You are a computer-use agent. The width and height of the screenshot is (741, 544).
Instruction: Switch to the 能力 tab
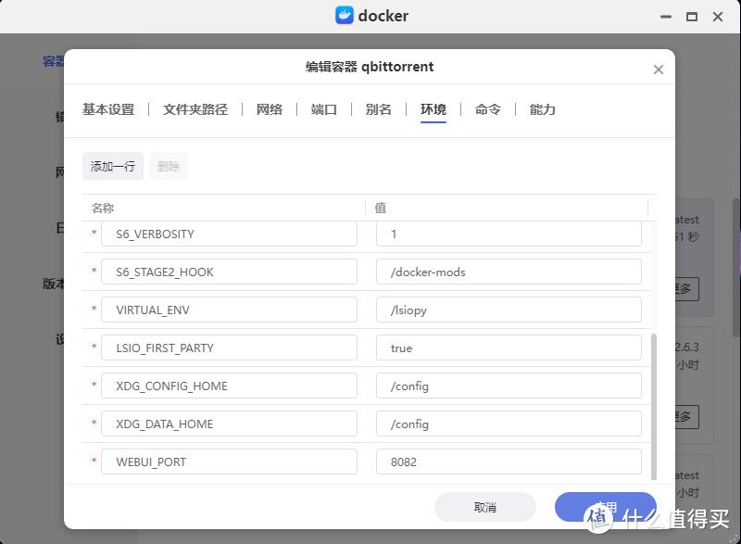click(542, 108)
